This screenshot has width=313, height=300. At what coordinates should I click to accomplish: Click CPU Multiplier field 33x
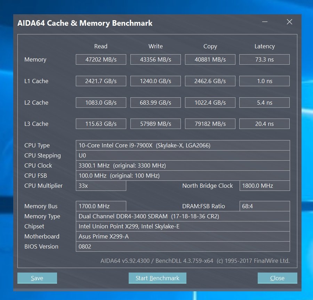click(101, 186)
